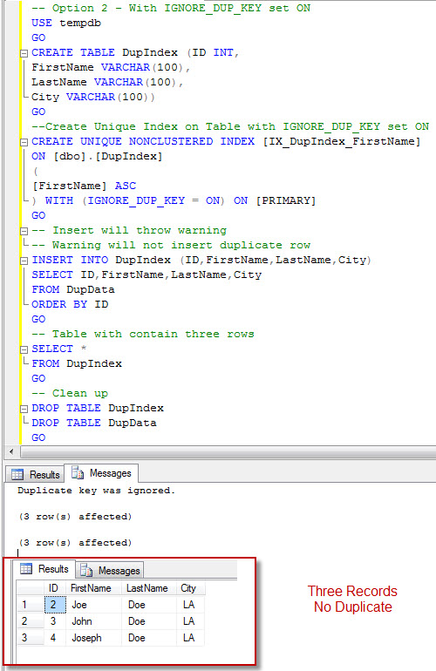Collapse the SELECT * FROM DupIndex block
436x671 pixels.
click(x=24, y=349)
